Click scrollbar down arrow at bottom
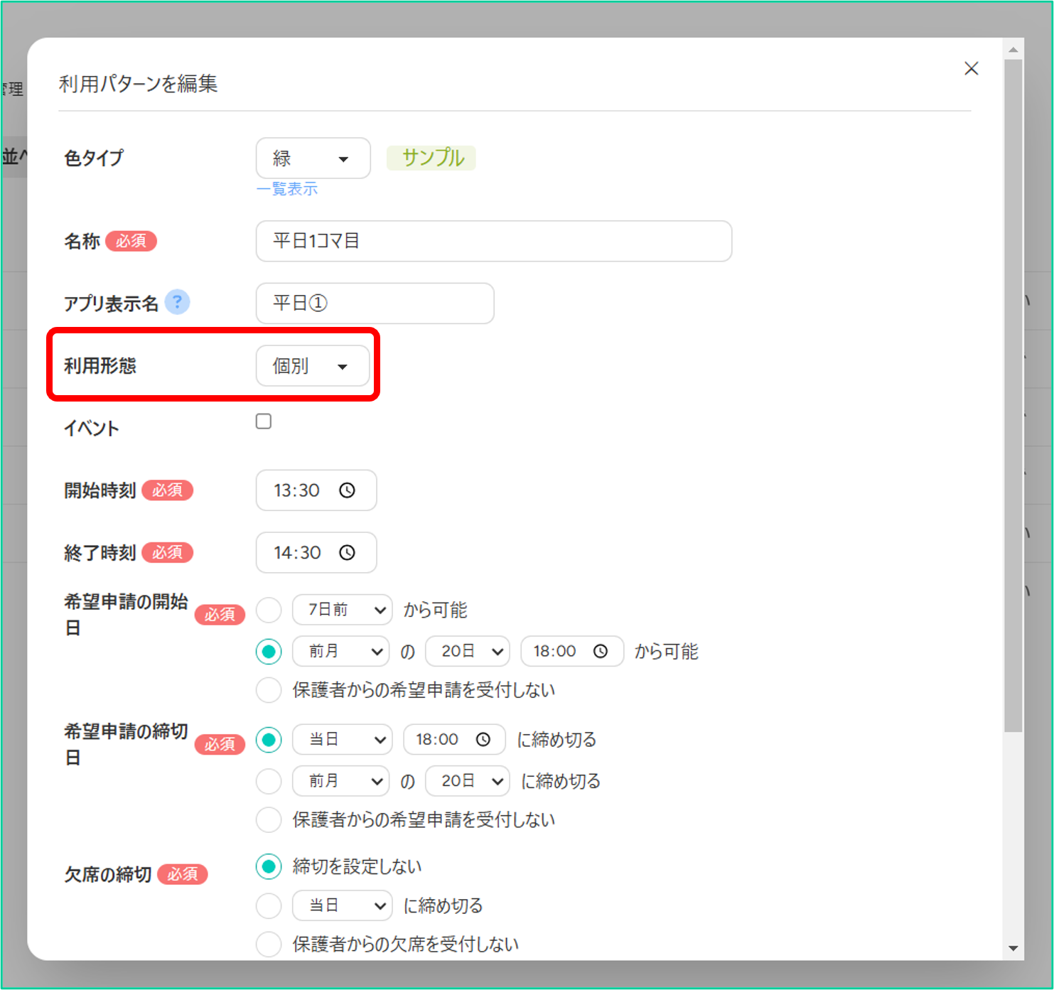This screenshot has width=1054, height=990. pos(1013,948)
